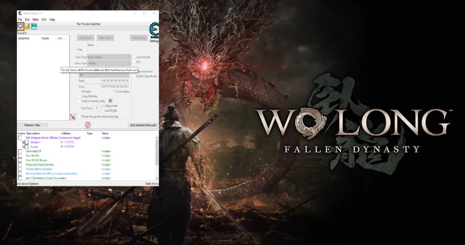
Task: Open the Scan Type dropdown
Action: [109, 57]
